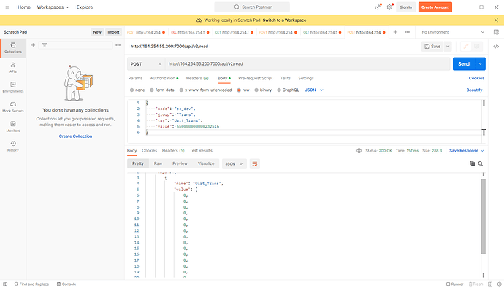Image resolution: width=504 pixels, height=288 pixels.
Task: Open Mock Servers in the sidebar
Action: coord(13,107)
